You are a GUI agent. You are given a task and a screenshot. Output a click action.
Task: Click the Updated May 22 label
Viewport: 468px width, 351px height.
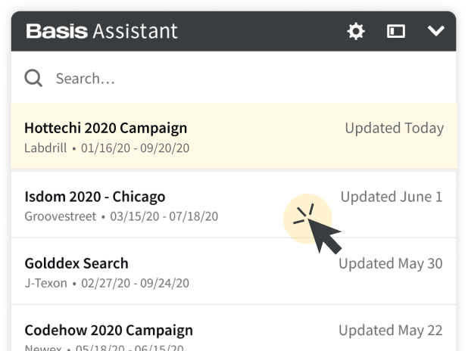tap(391, 331)
